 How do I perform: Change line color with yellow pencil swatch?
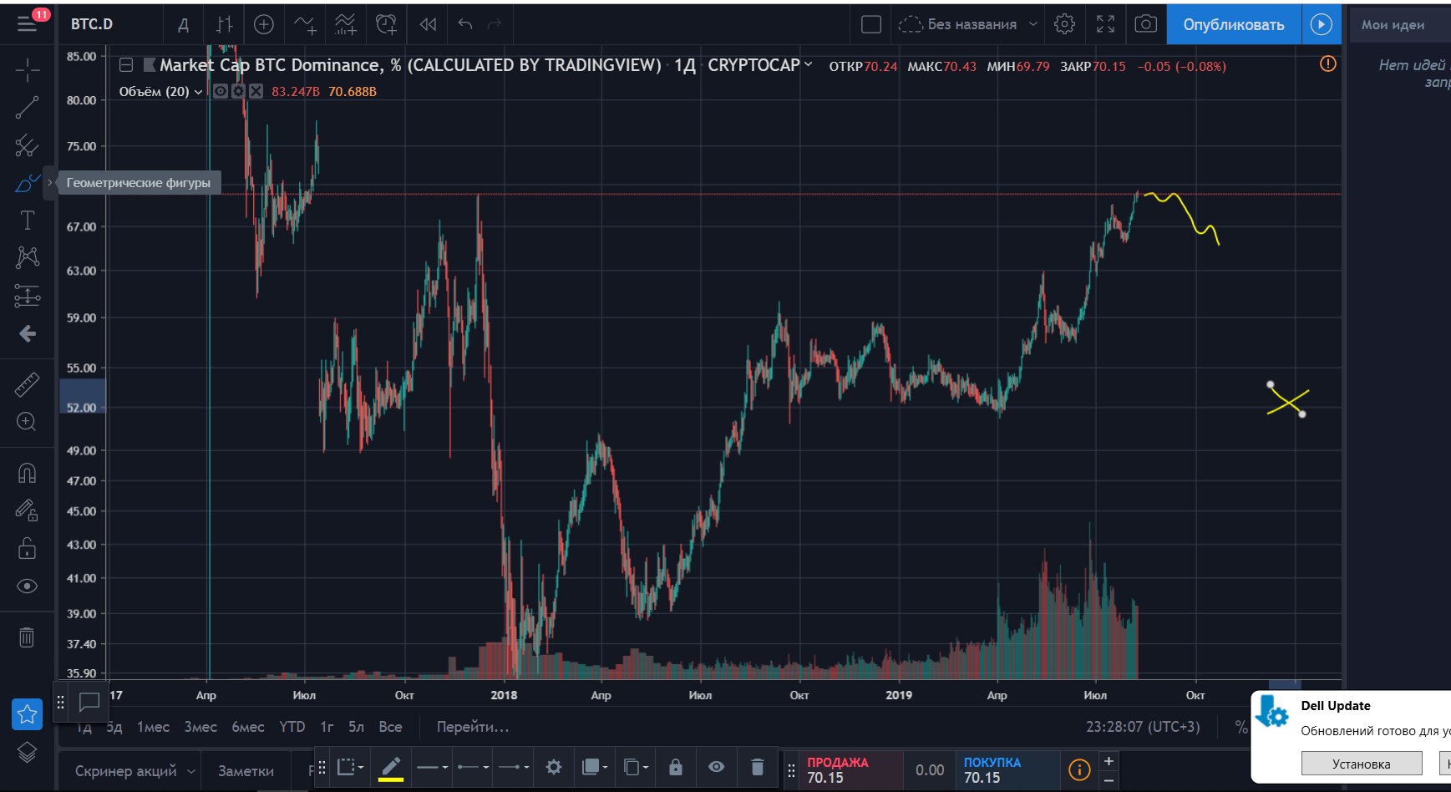pyautogui.click(x=391, y=768)
